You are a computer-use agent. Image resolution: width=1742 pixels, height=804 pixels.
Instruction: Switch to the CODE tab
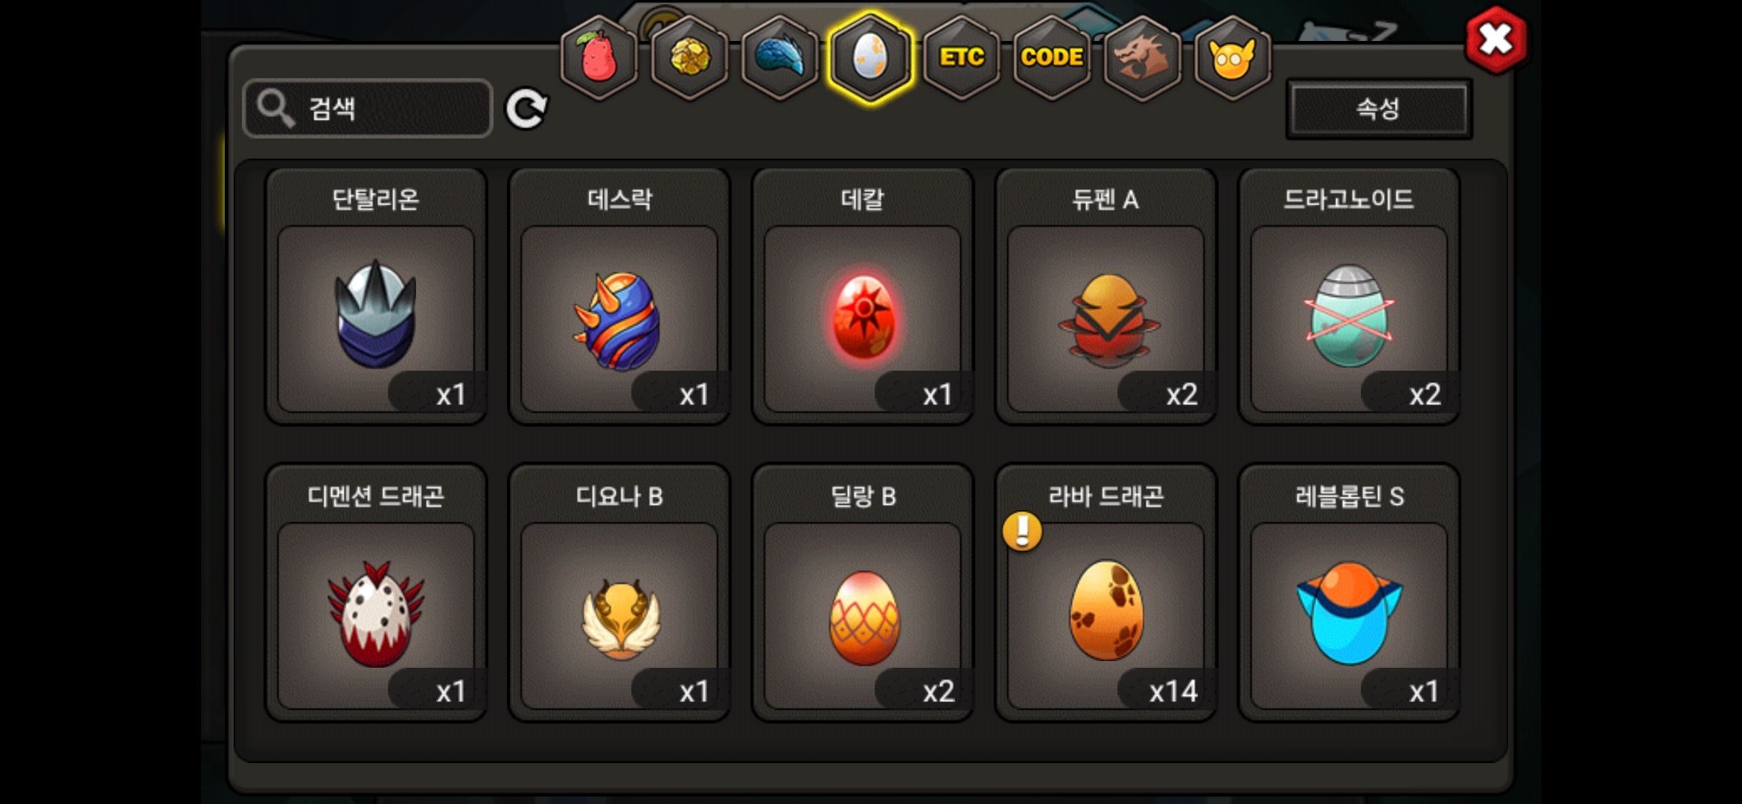pos(1052,58)
